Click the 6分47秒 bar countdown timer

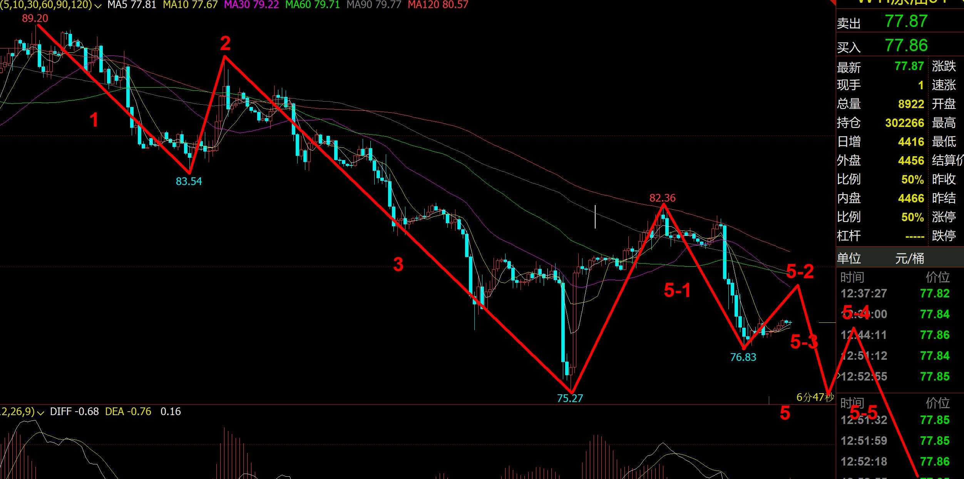tap(815, 397)
